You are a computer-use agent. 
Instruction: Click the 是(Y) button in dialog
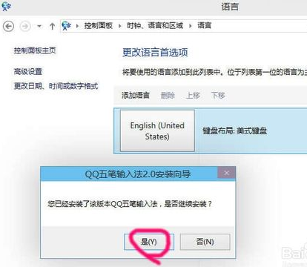149,242
